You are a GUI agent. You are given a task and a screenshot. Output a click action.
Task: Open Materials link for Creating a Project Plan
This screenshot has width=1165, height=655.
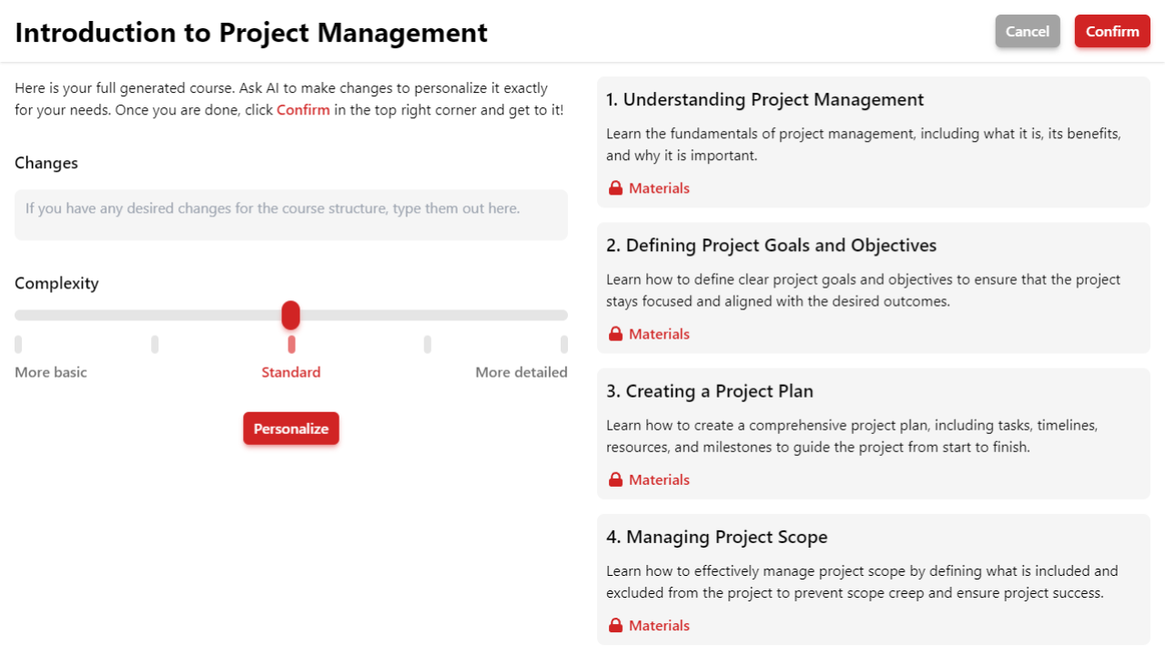659,479
